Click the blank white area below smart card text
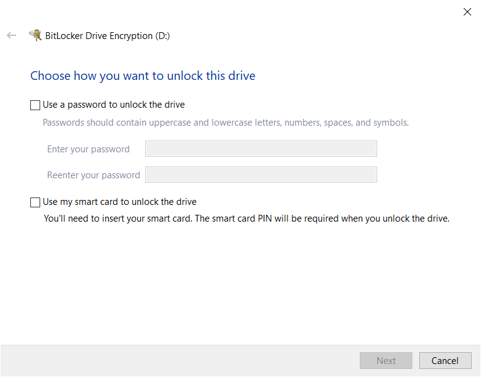 (x=240, y=285)
